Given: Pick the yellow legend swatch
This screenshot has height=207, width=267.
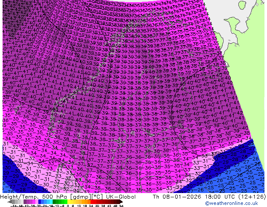Looking at the screenshot, I should 69,202.
